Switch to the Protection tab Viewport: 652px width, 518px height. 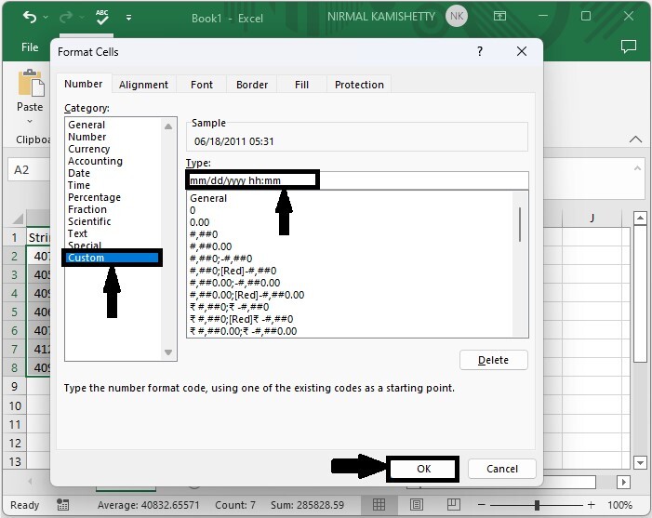359,85
